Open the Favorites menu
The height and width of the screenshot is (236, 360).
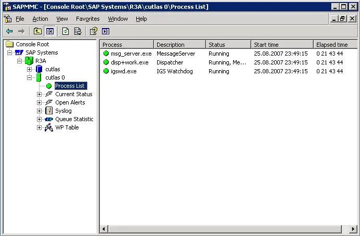(x=88, y=19)
